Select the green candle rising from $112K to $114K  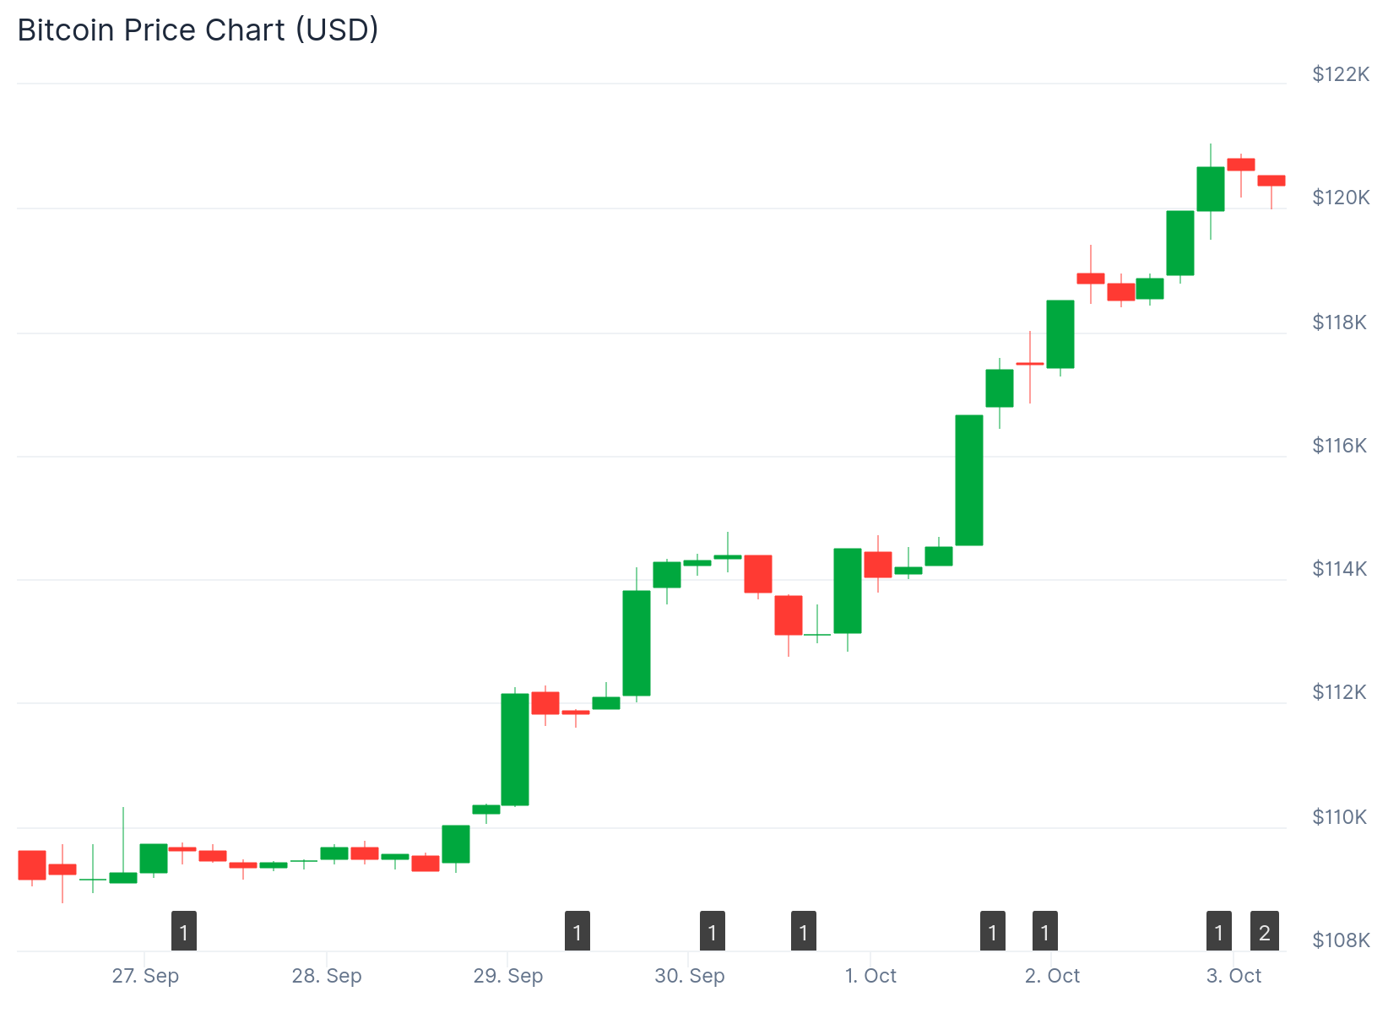pos(637,642)
